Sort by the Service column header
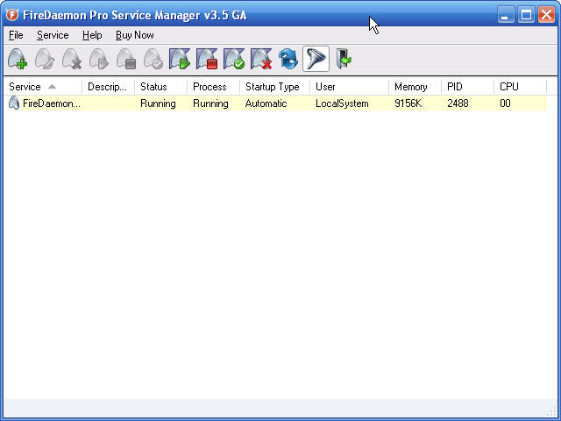Image resolution: width=561 pixels, height=421 pixels. pos(43,87)
